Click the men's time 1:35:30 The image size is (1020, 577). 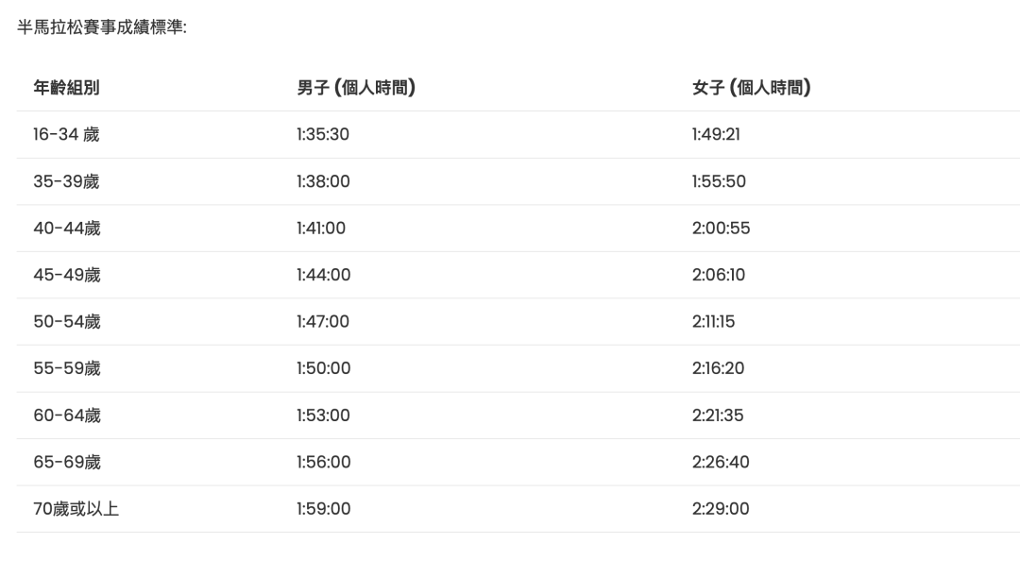point(323,135)
